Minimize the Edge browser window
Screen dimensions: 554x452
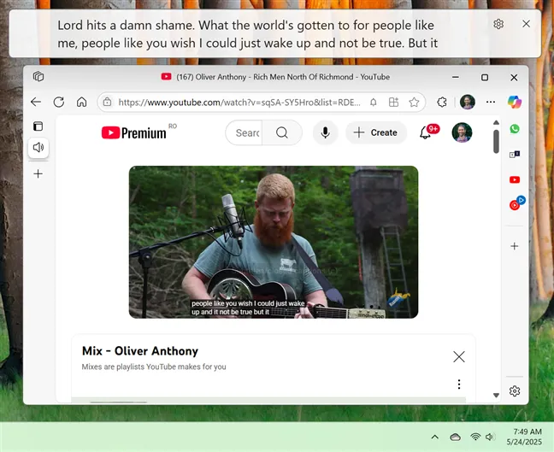[x=456, y=77]
